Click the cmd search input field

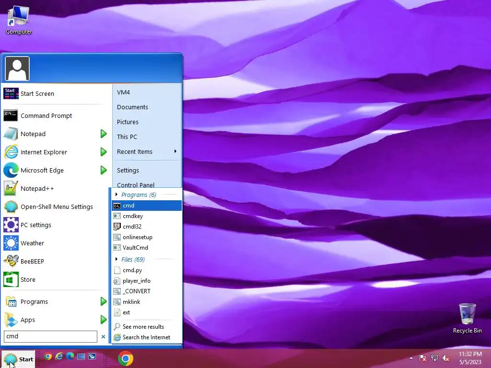(50, 336)
